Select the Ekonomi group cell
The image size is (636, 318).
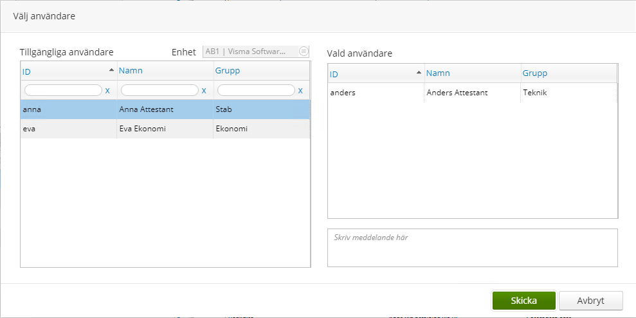(262, 129)
